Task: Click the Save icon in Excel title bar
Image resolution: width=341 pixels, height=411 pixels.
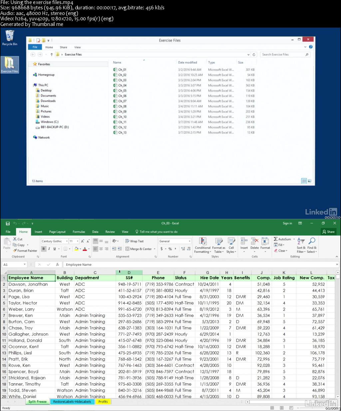Action: (x=8, y=223)
